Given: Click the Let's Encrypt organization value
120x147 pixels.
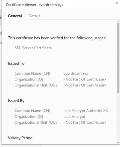Looking at the screenshot, I should 74,117.
